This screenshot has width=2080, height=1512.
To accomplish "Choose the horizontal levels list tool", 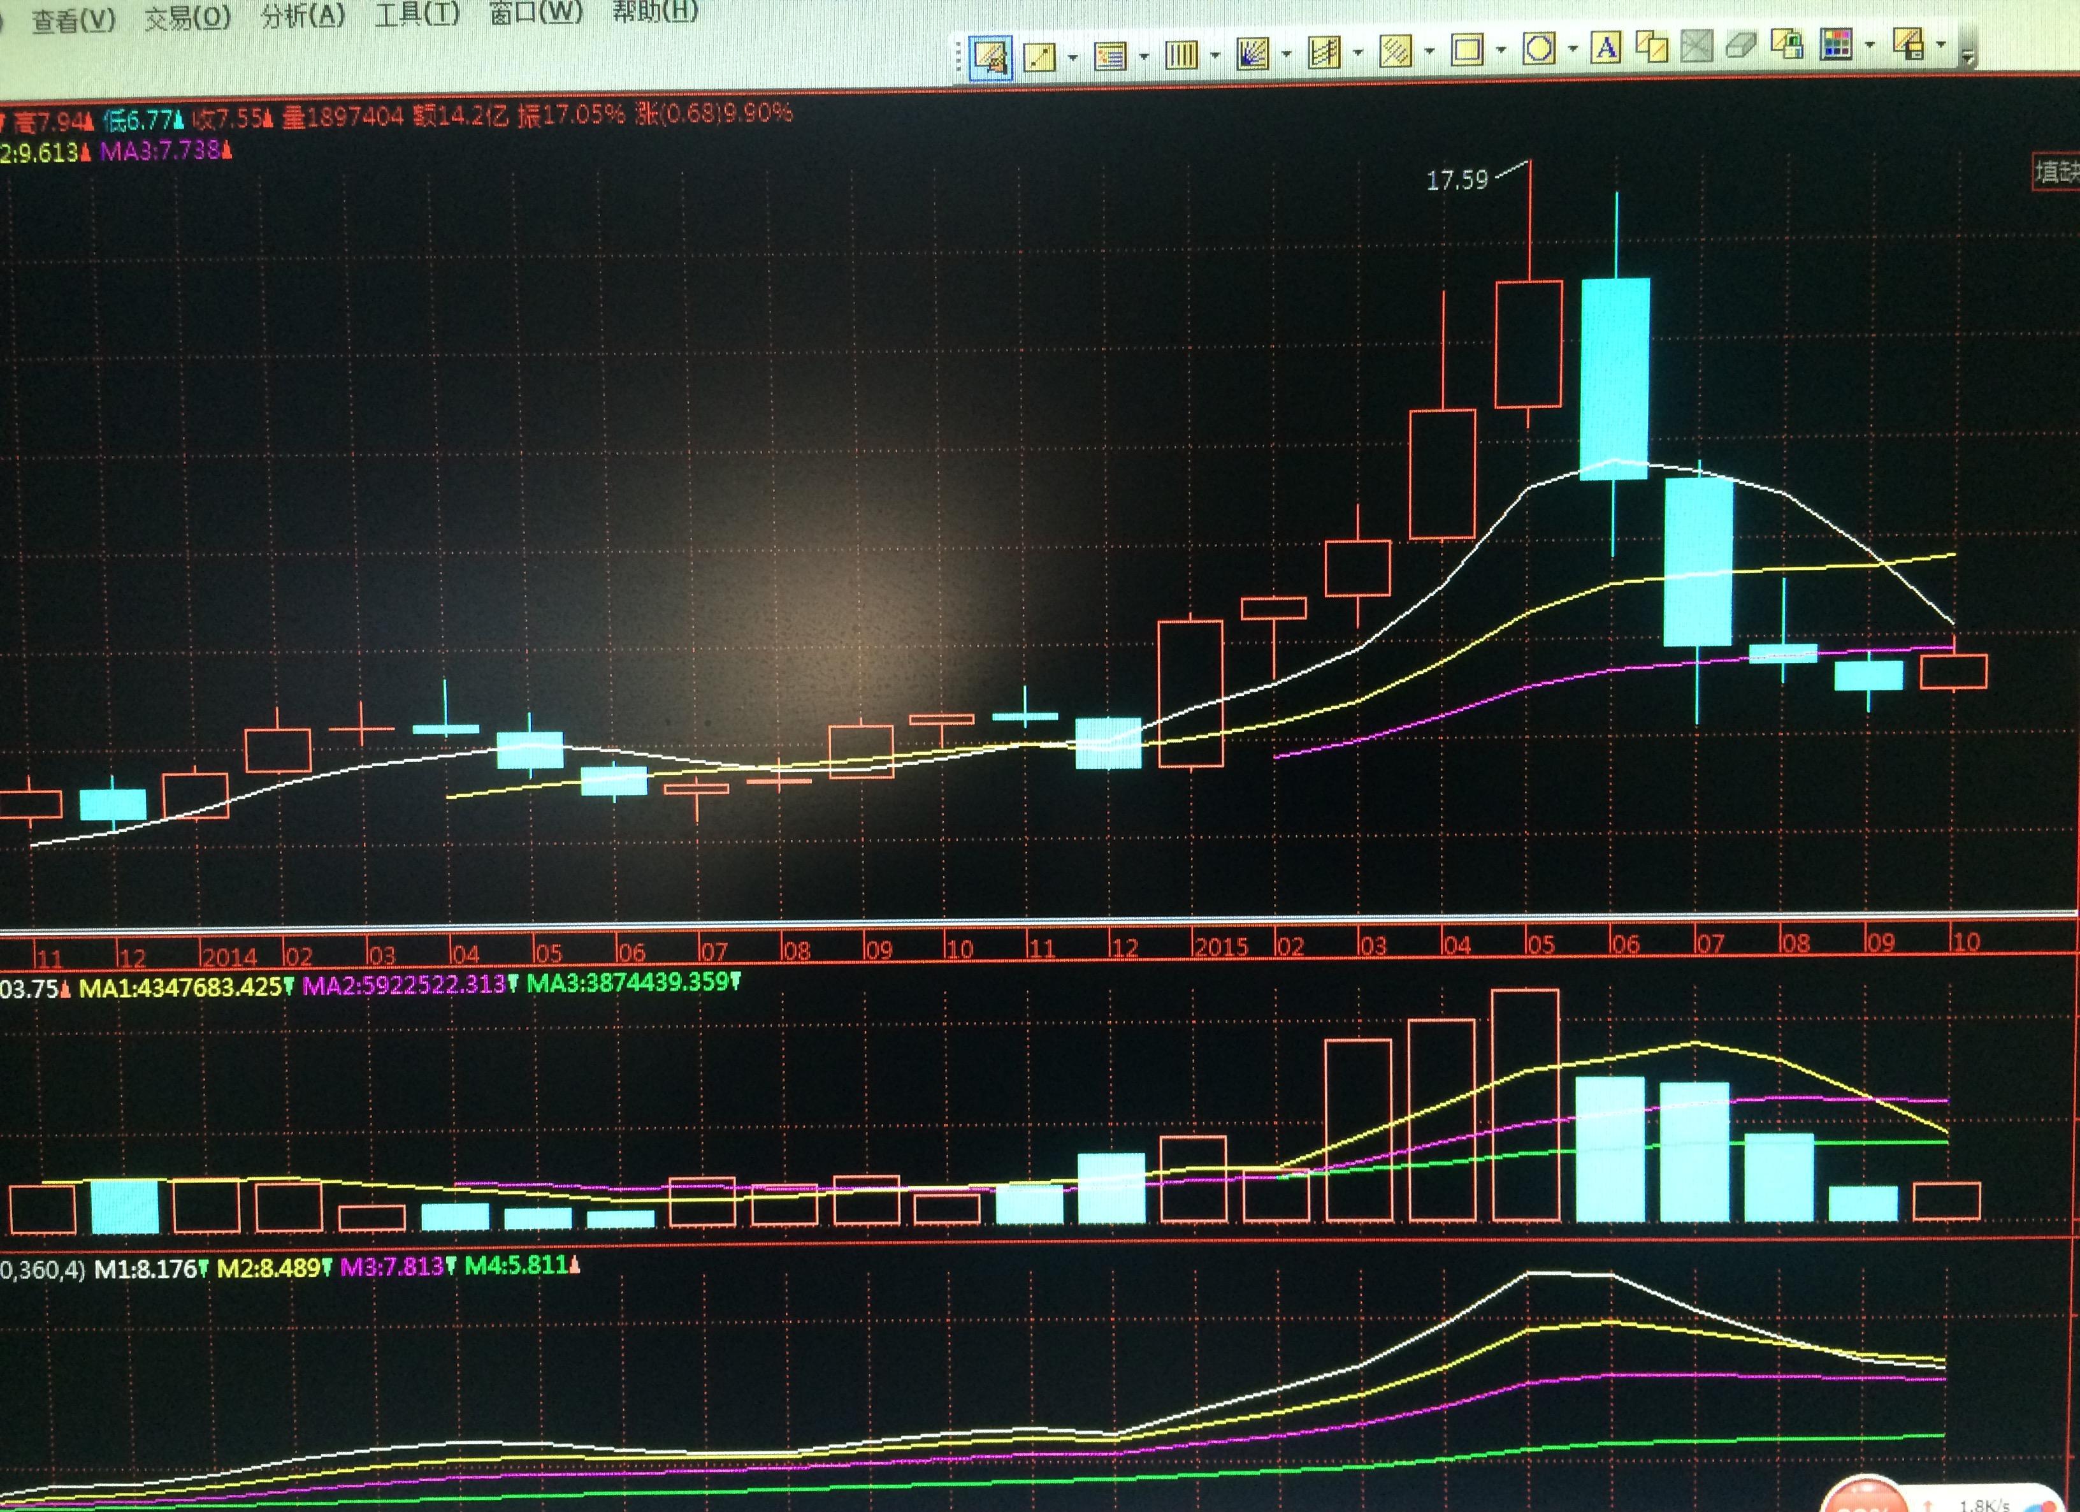I will pos(1111,56).
